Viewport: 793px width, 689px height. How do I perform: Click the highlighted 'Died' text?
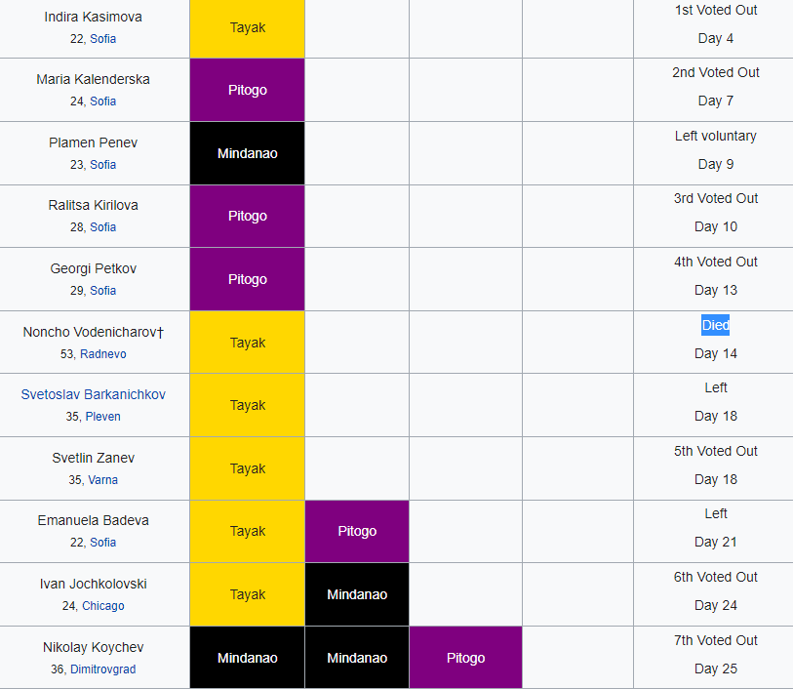715,325
